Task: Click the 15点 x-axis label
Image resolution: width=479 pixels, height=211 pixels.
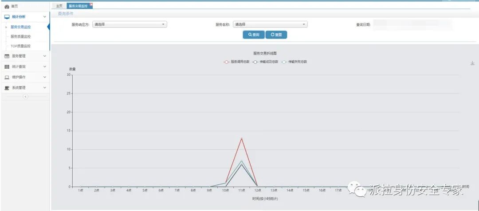Action: pos(306,191)
